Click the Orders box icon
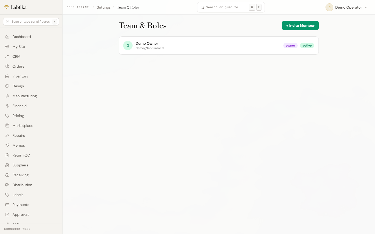The image size is (375, 234). (7, 66)
